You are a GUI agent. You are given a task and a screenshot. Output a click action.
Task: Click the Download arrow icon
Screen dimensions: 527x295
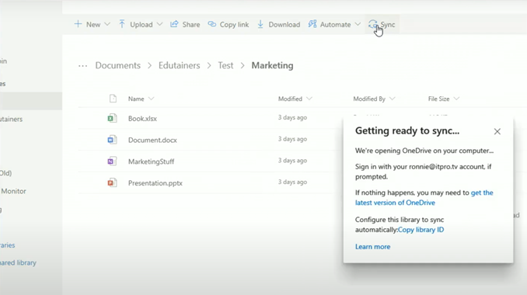pos(260,24)
